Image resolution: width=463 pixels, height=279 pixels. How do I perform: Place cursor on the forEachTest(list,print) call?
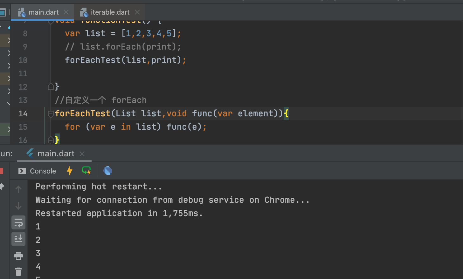pos(124,60)
